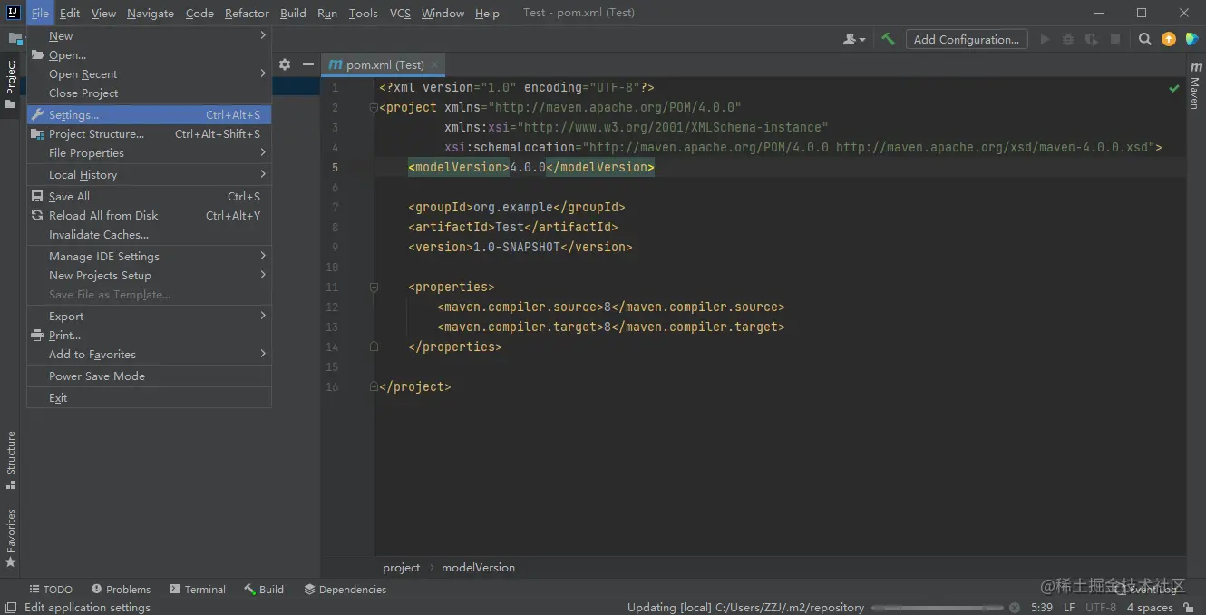Open the VCS menu
The width and height of the screenshot is (1206, 615).
400,13
